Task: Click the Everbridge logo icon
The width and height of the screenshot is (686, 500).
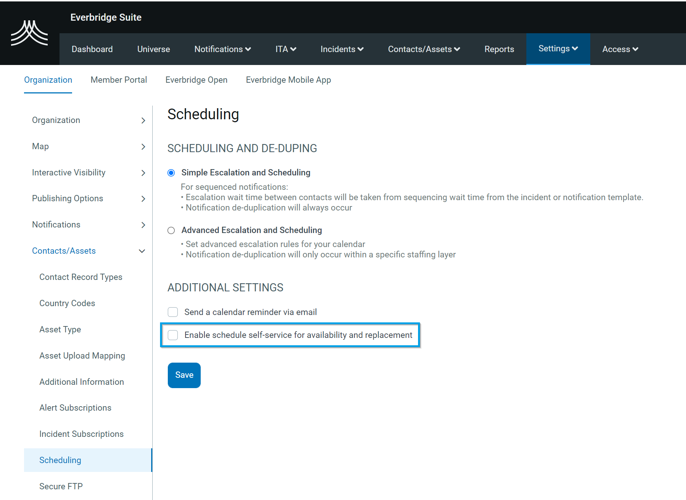Action: pyautogui.click(x=29, y=33)
